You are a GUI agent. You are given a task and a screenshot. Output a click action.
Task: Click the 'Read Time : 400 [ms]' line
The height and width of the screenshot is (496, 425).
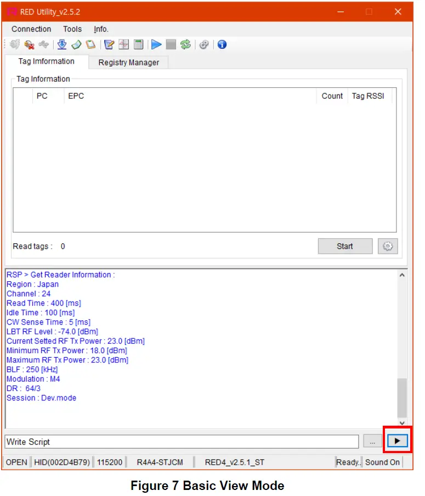tap(44, 303)
